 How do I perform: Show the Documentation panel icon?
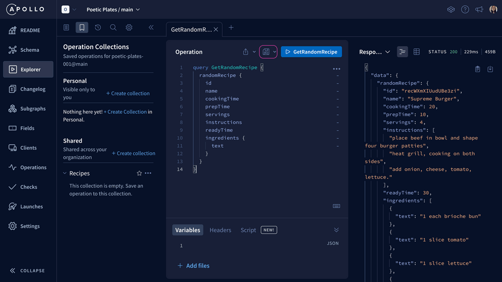pos(66,28)
